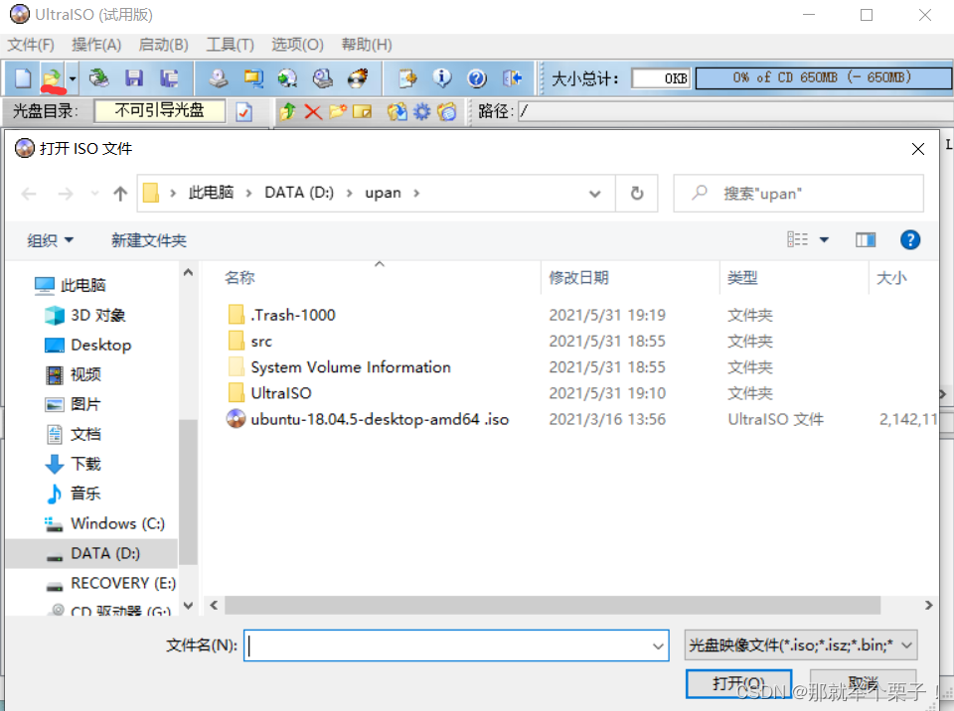Click 此电脑 in the address breadcrumb

coord(211,193)
